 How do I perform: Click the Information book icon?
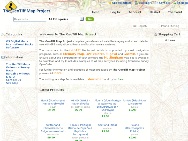point(3,57)
